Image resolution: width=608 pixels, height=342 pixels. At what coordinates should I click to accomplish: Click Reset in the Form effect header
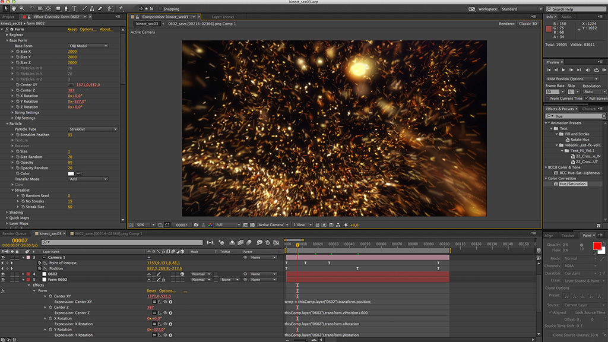coord(72,29)
